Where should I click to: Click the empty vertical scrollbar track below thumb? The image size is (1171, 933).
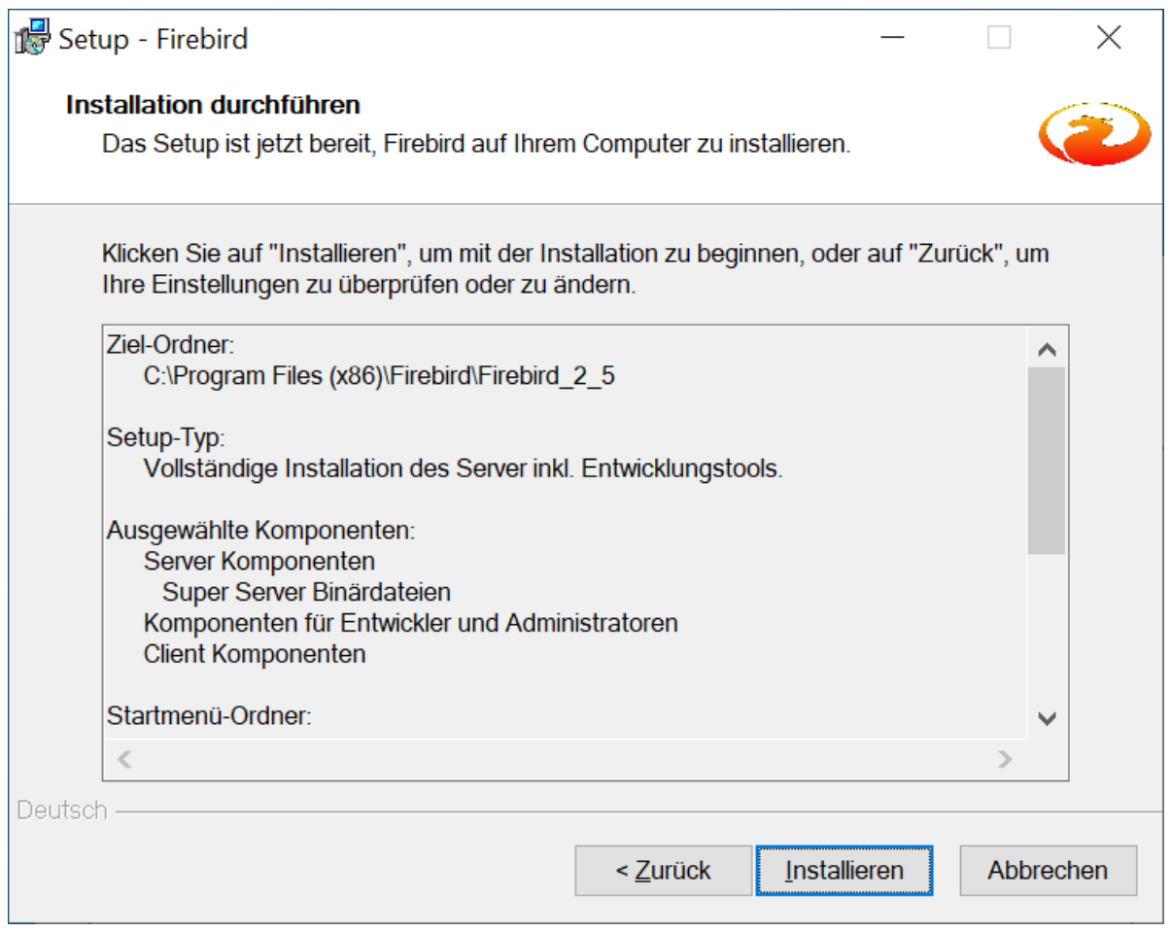(1047, 627)
